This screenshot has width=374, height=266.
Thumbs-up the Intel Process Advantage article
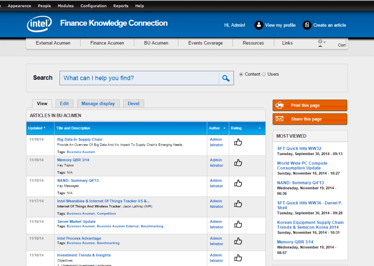coord(238,241)
